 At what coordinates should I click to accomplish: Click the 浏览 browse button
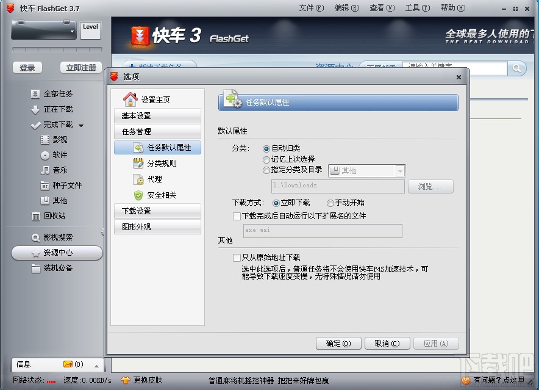430,186
